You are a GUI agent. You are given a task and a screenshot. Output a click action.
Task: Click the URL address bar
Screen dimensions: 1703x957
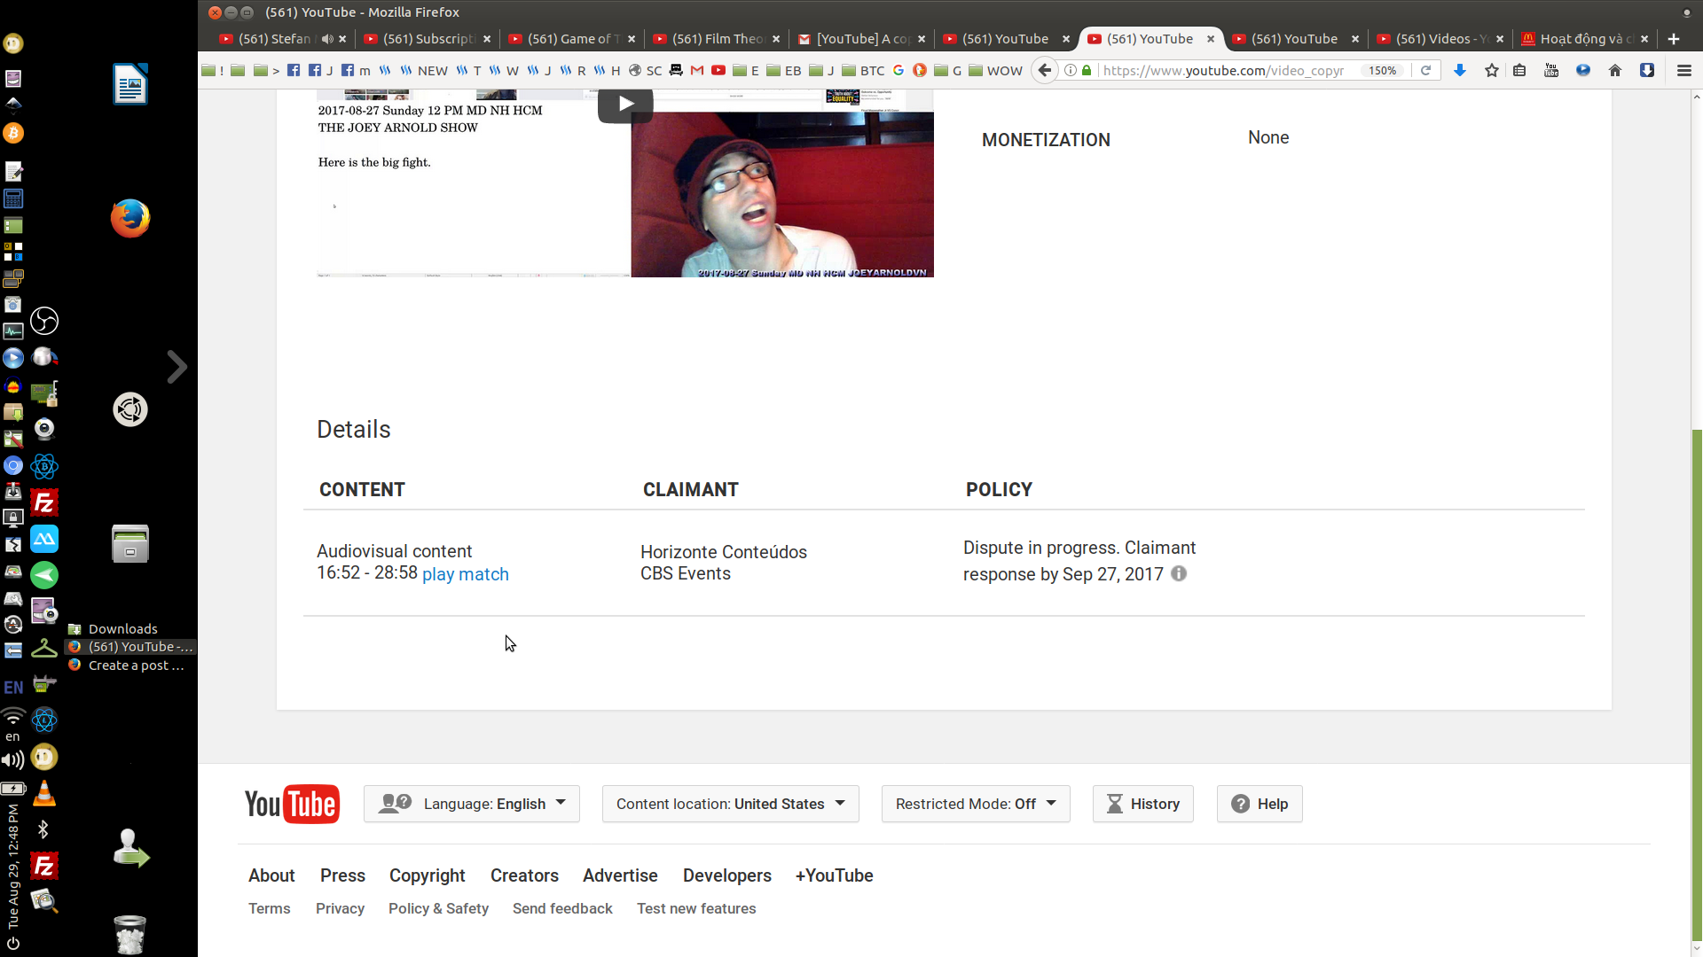pos(1224,70)
